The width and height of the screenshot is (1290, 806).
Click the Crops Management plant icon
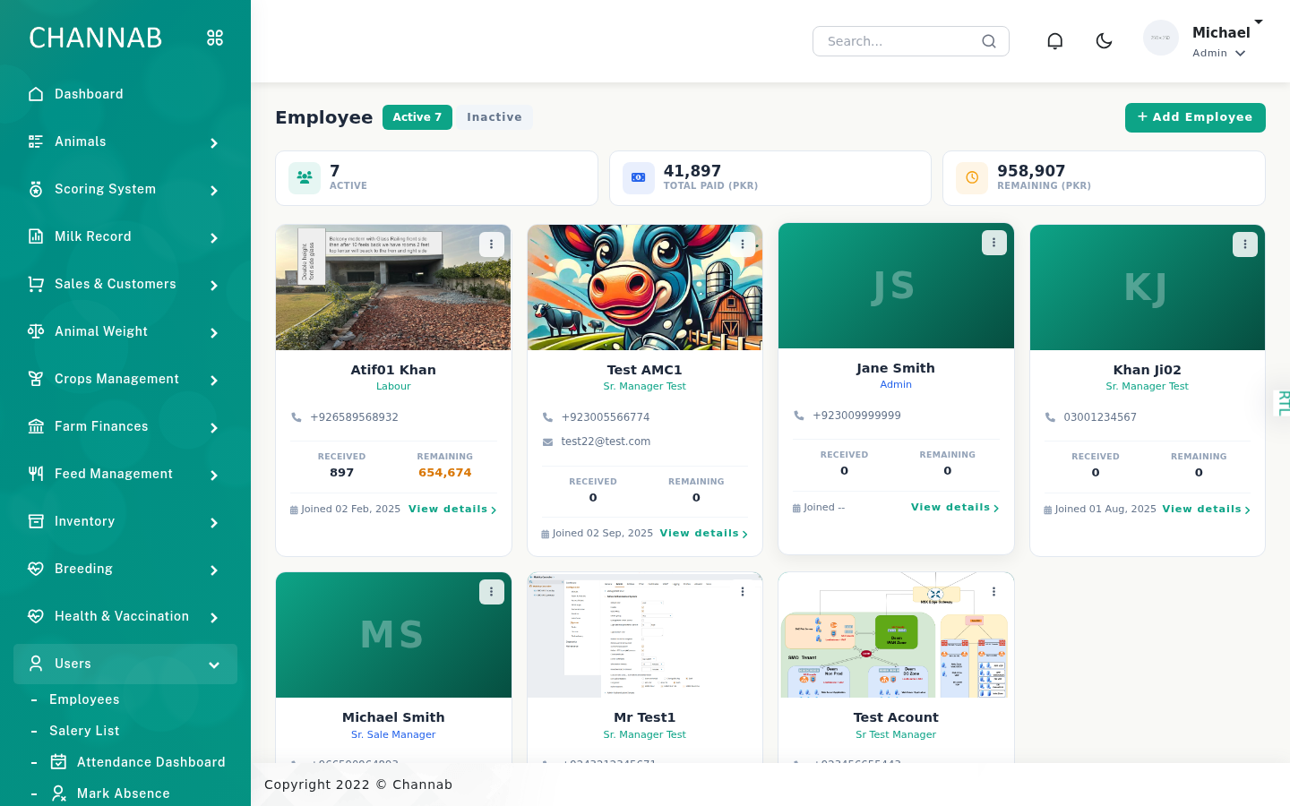point(36,379)
